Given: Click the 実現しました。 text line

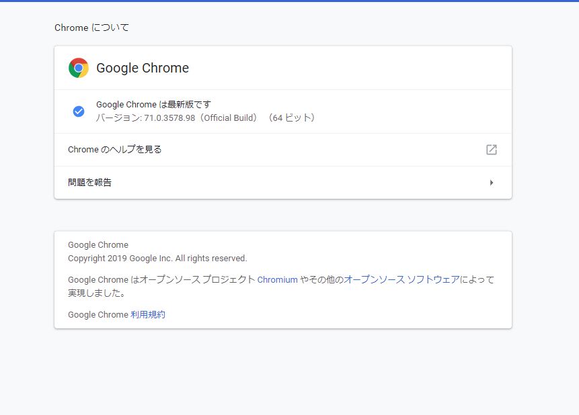Looking at the screenshot, I should pyautogui.click(x=96, y=293).
